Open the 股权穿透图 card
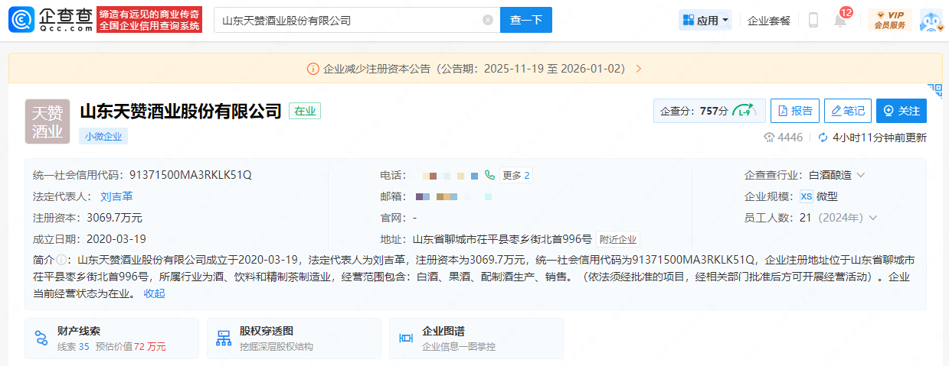 point(293,338)
